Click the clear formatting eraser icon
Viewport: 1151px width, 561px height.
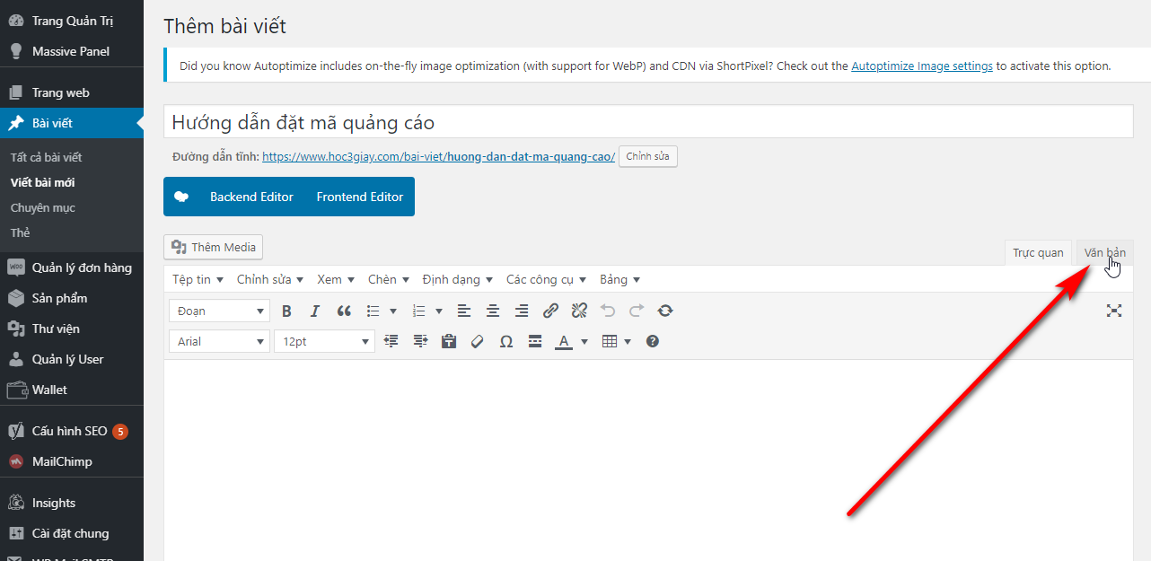(x=478, y=342)
